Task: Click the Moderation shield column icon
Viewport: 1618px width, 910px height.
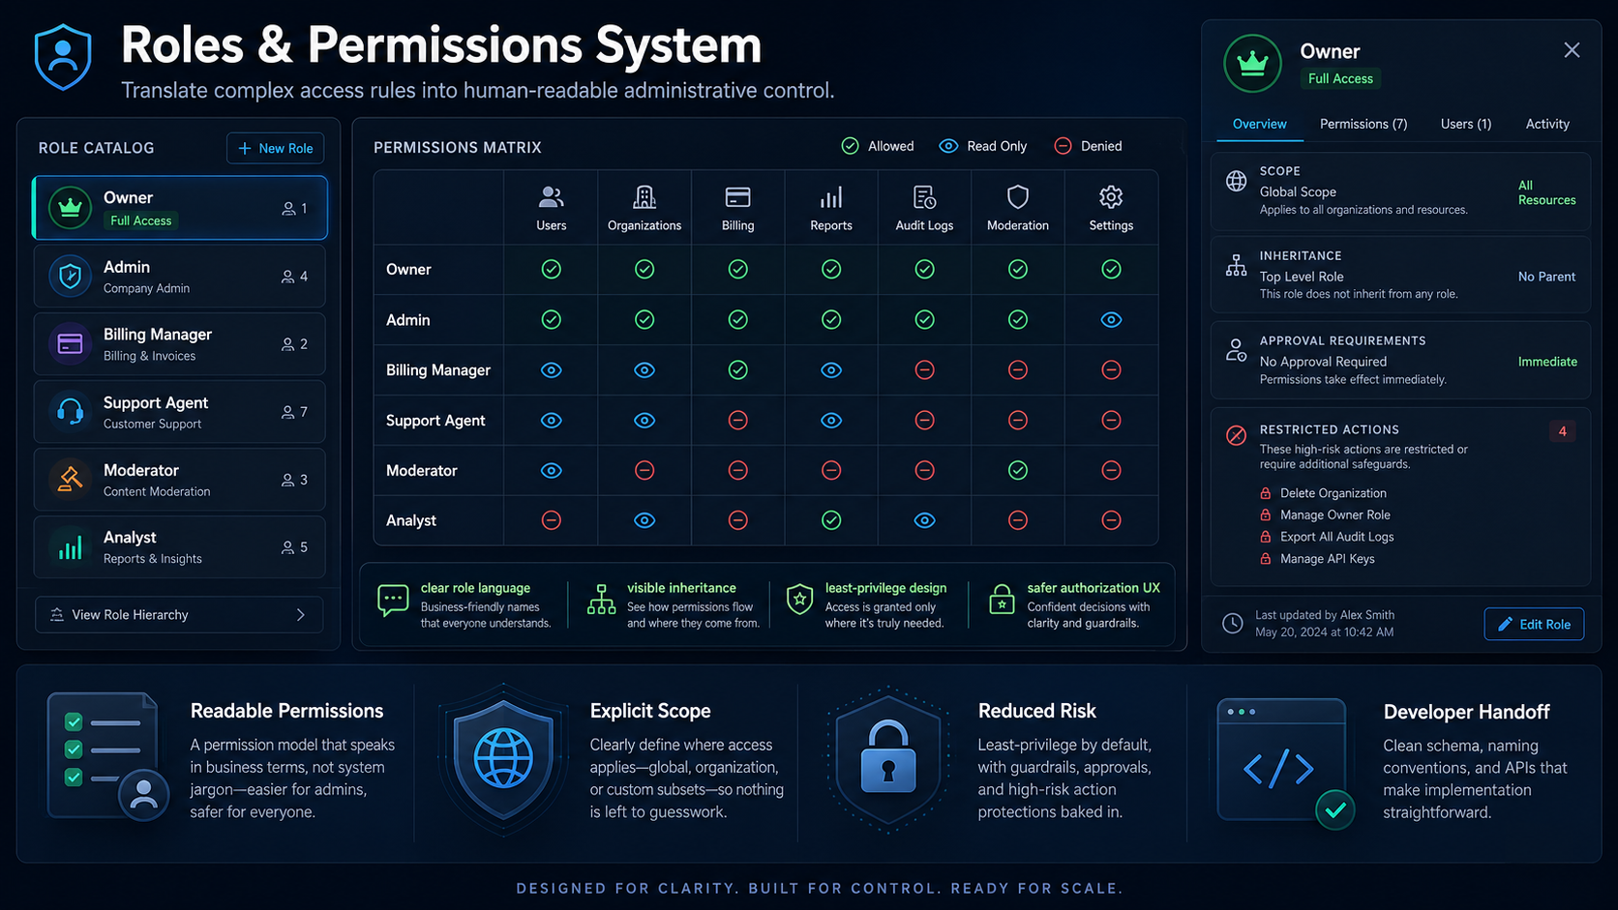Action: tap(1018, 197)
